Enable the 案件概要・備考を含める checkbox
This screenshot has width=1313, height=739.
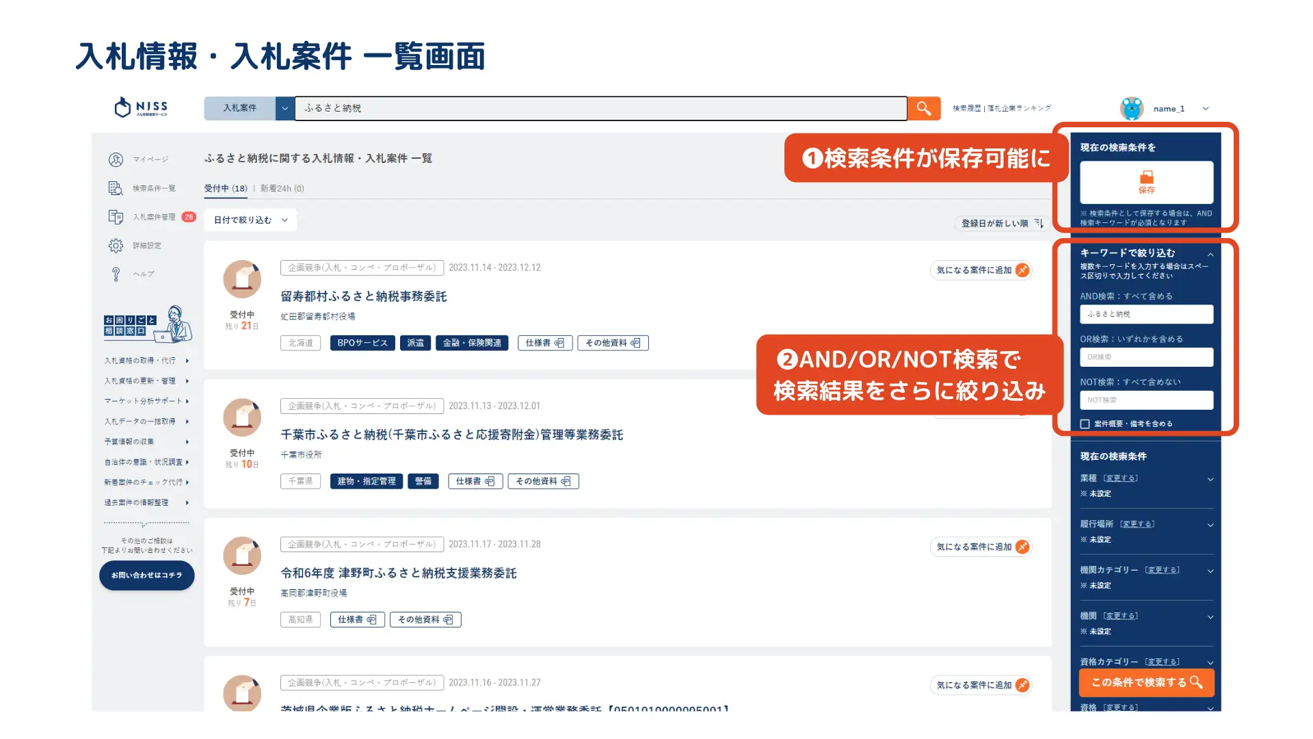(x=1084, y=423)
